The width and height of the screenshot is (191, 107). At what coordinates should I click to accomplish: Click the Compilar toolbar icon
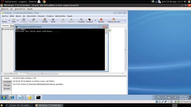(x=81, y=21)
